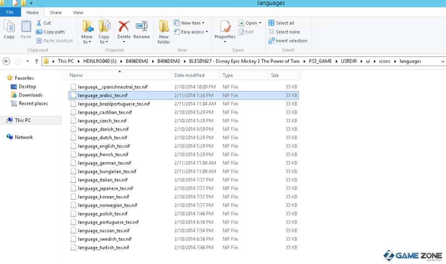The image size is (446, 264).
Task: Select Desktop in Favorites sidebar
Action: tap(27, 86)
